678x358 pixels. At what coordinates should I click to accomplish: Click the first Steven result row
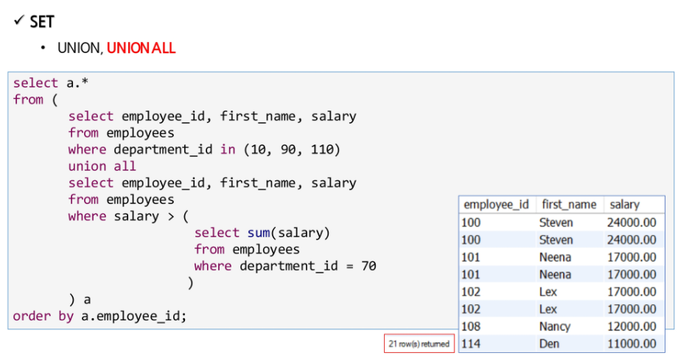click(x=562, y=222)
